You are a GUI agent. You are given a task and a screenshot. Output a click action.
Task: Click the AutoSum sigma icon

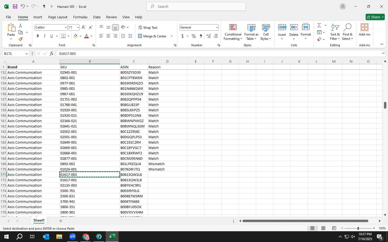click(x=319, y=25)
